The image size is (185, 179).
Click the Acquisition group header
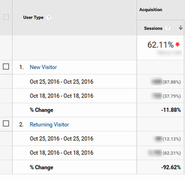pos(151,10)
